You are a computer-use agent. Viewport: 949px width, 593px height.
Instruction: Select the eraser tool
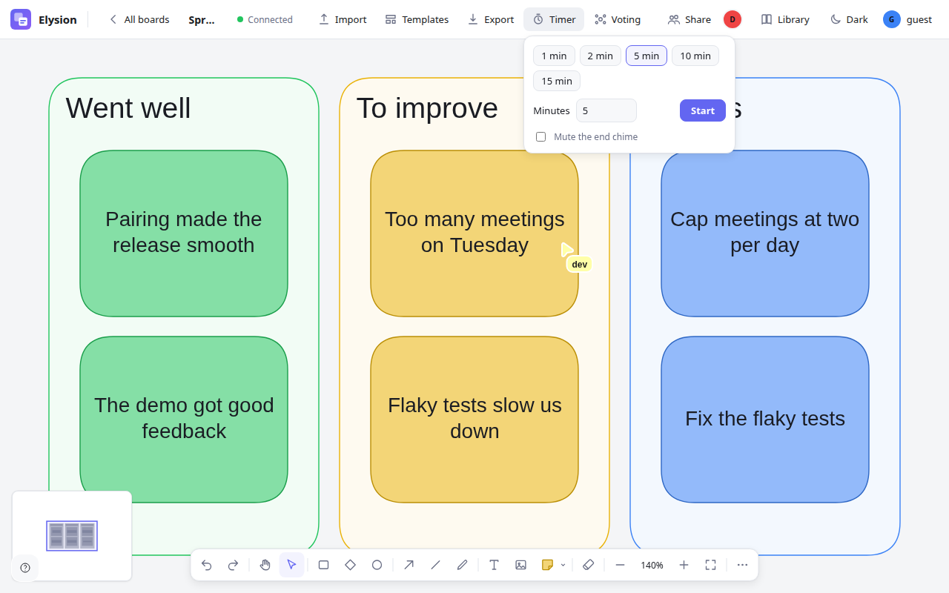pos(588,565)
